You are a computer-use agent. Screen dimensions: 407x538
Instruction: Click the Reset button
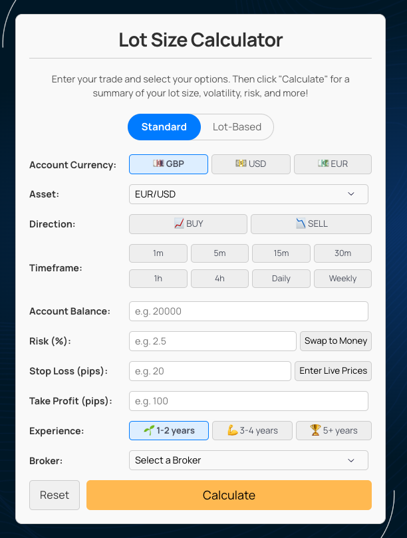point(55,495)
